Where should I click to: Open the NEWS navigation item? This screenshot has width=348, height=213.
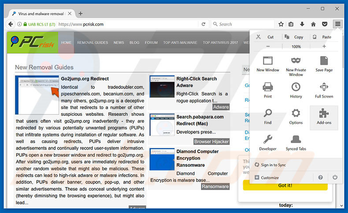[x=119, y=43]
